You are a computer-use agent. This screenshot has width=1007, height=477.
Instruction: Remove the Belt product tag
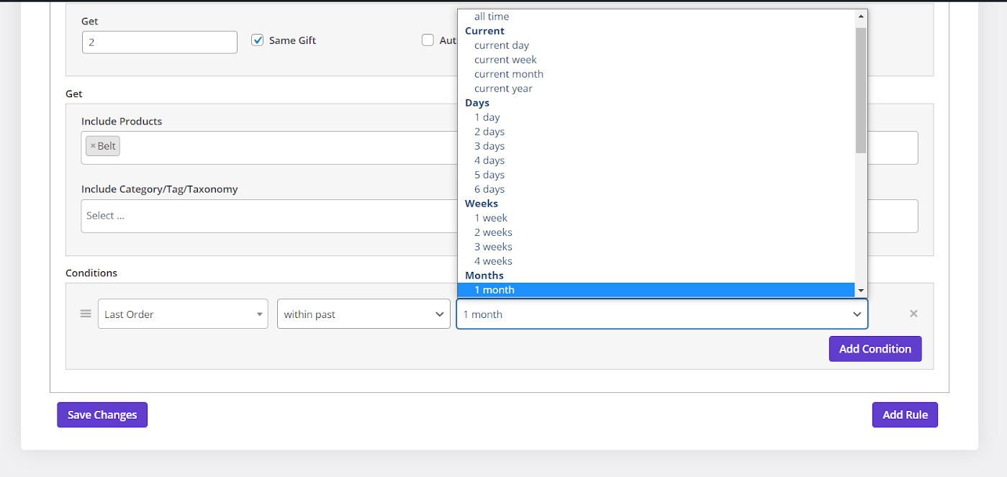pyautogui.click(x=93, y=146)
